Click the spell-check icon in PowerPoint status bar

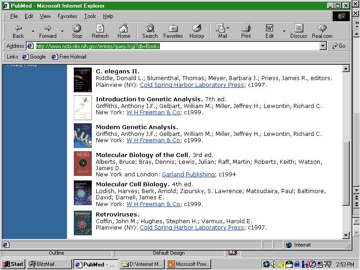pyautogui.click(x=233, y=253)
